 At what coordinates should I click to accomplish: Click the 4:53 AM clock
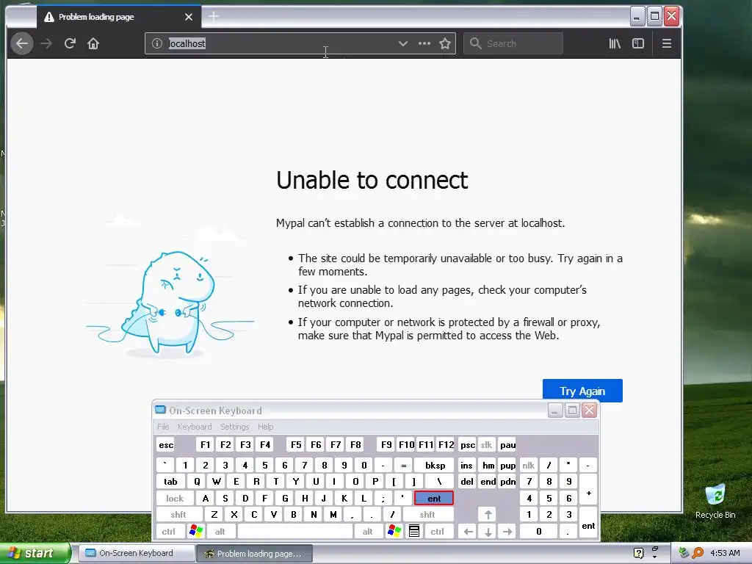725,553
